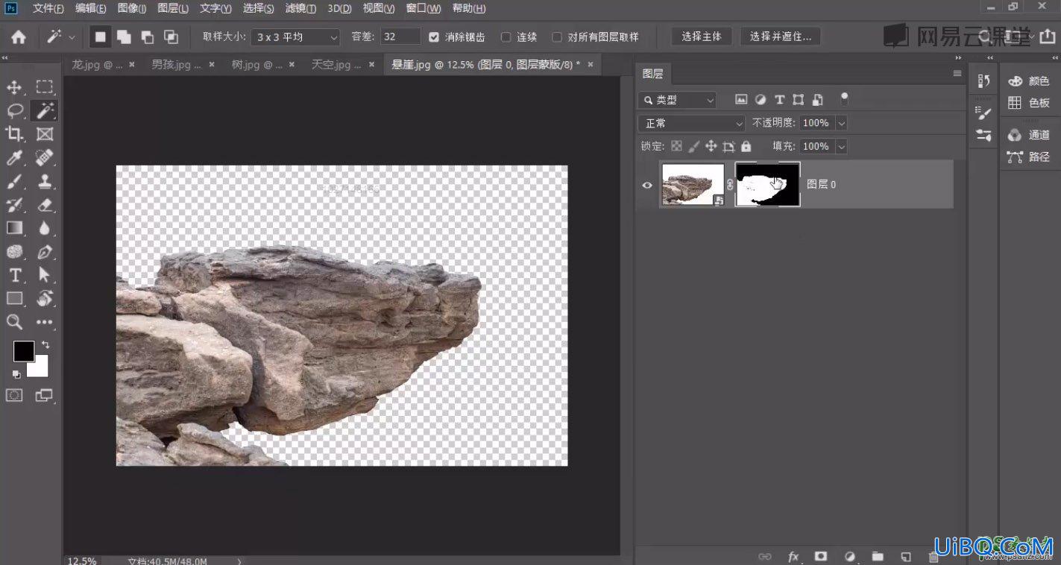Open the opacity 不透明度 slider arrow
This screenshot has height=565, width=1061.
coord(842,123)
